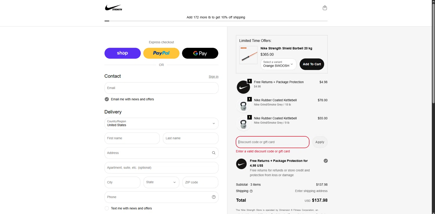Screen dimensions: 435x214
Task: Focus the Apartment, suite field
Action: [161, 168]
